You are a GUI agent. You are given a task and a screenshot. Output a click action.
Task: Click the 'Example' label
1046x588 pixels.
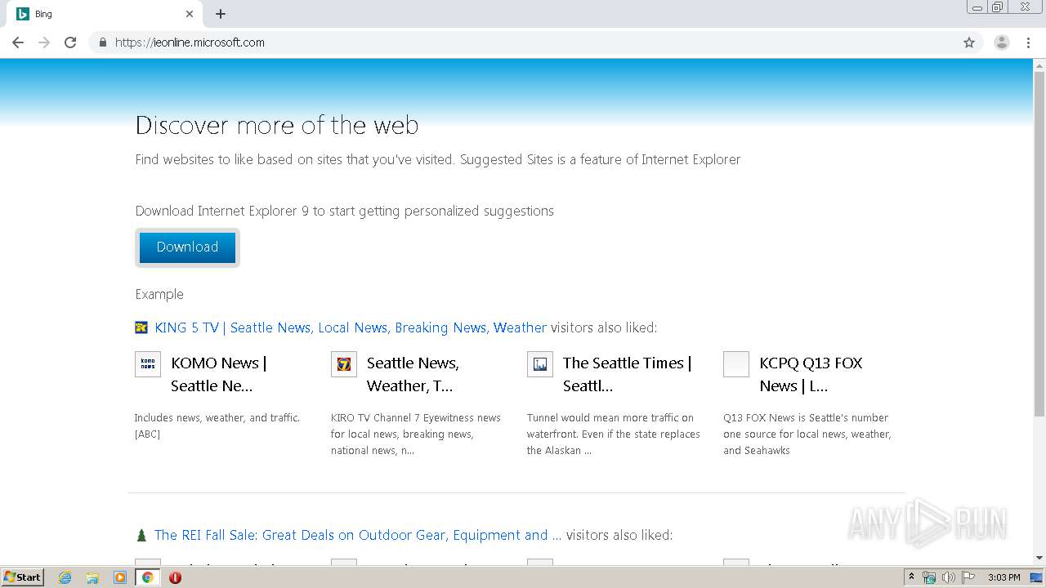coord(159,294)
